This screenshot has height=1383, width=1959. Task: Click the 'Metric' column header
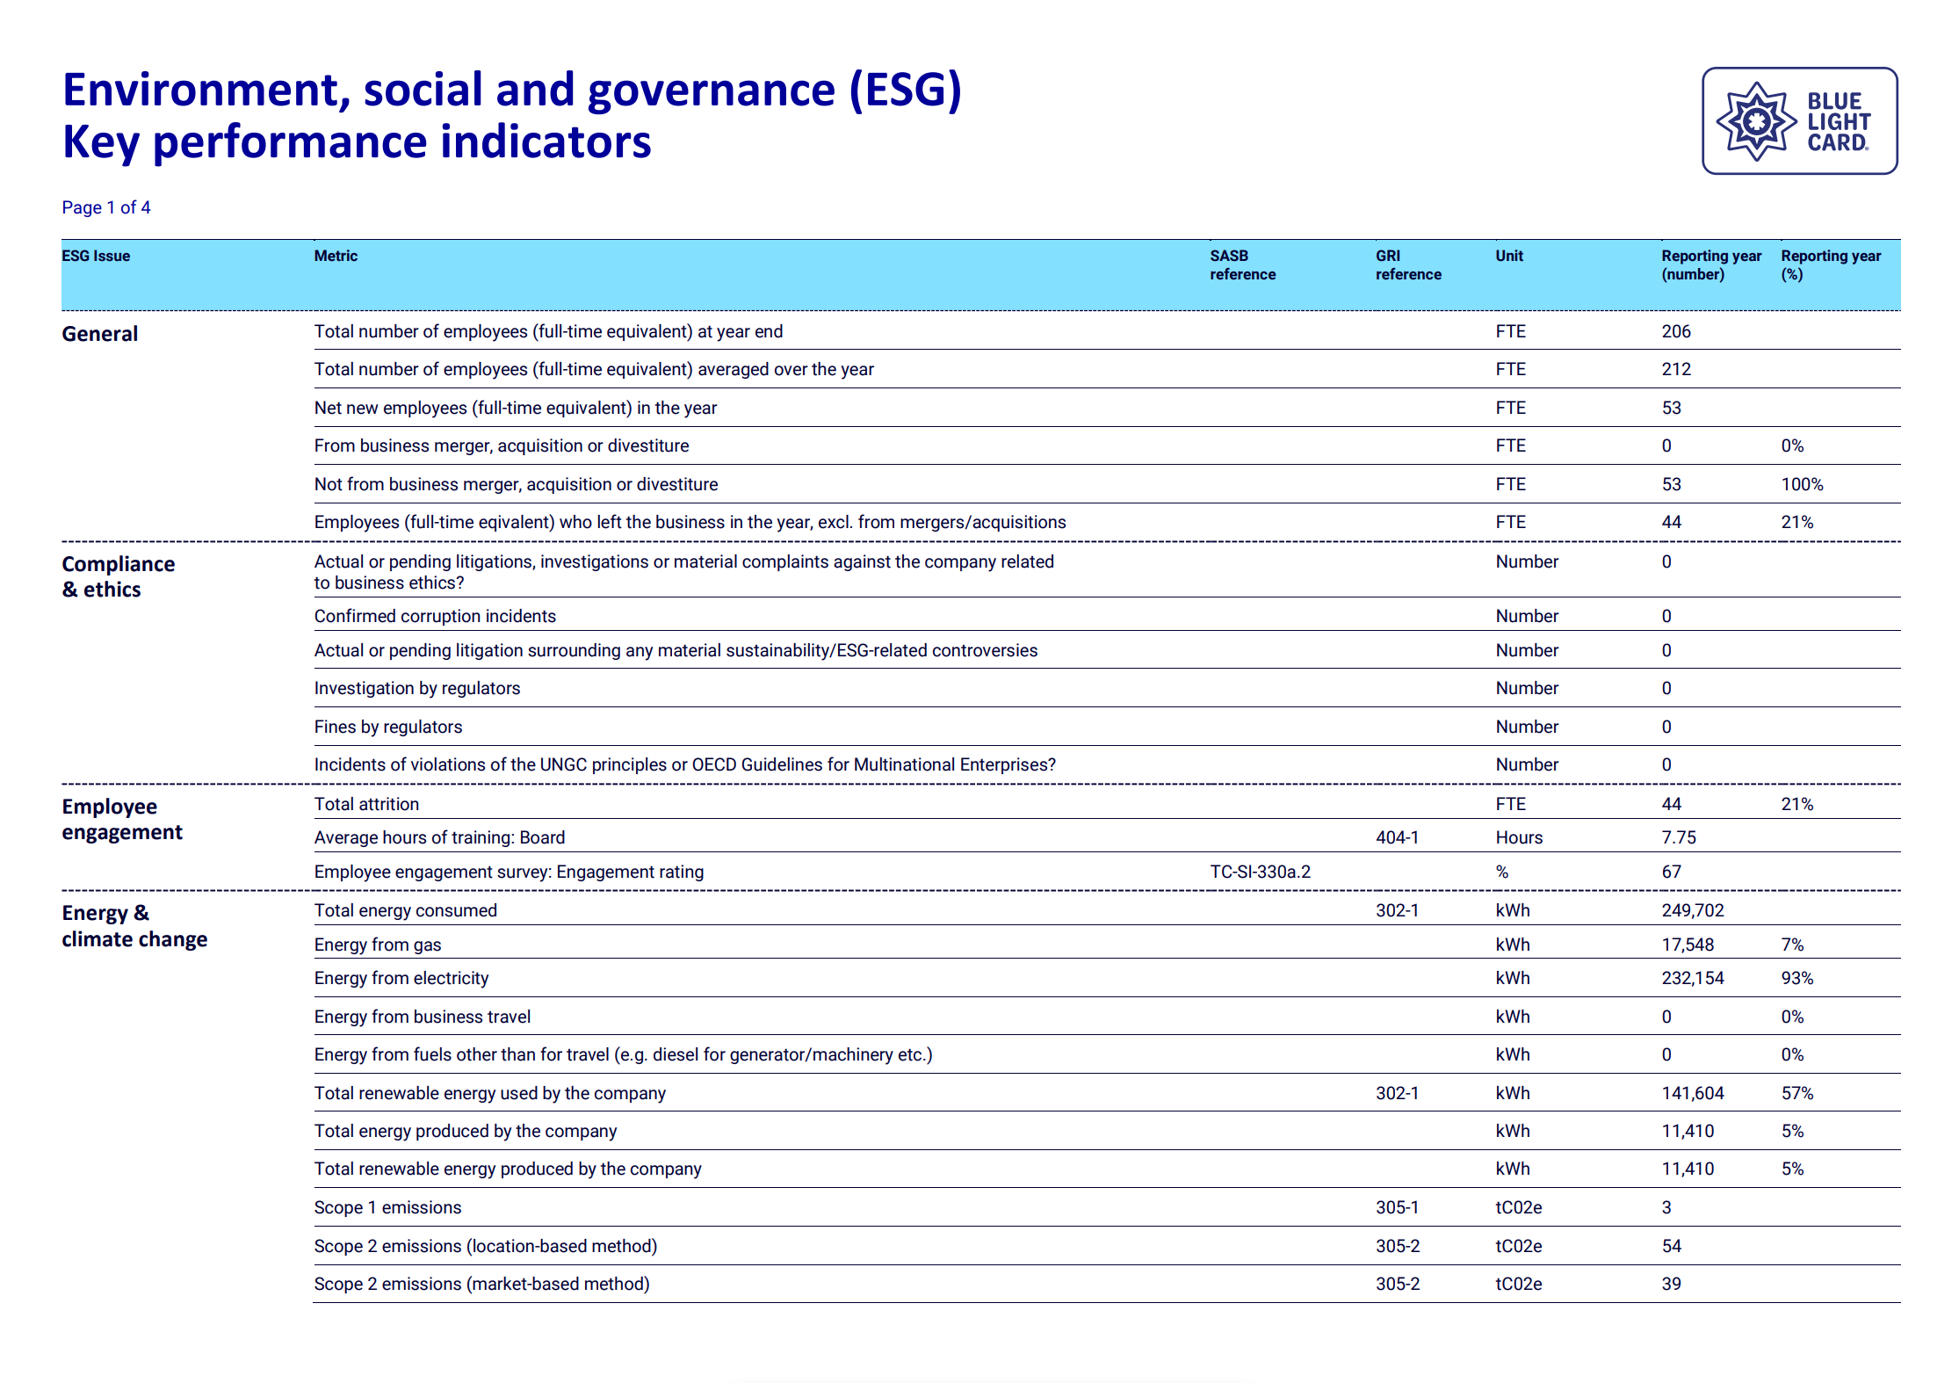click(336, 256)
